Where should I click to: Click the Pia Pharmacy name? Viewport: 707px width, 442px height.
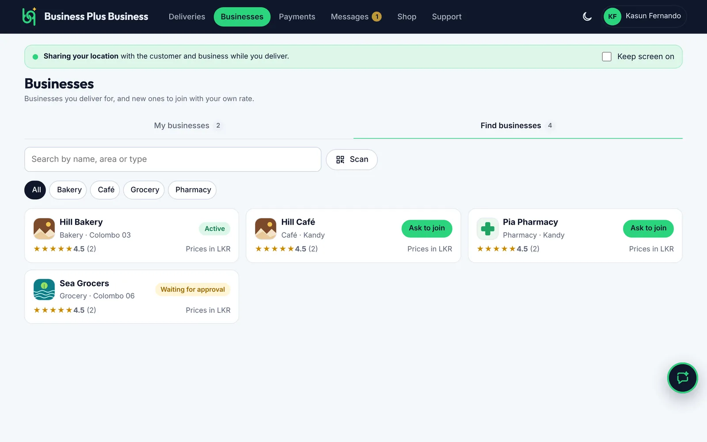tap(530, 222)
